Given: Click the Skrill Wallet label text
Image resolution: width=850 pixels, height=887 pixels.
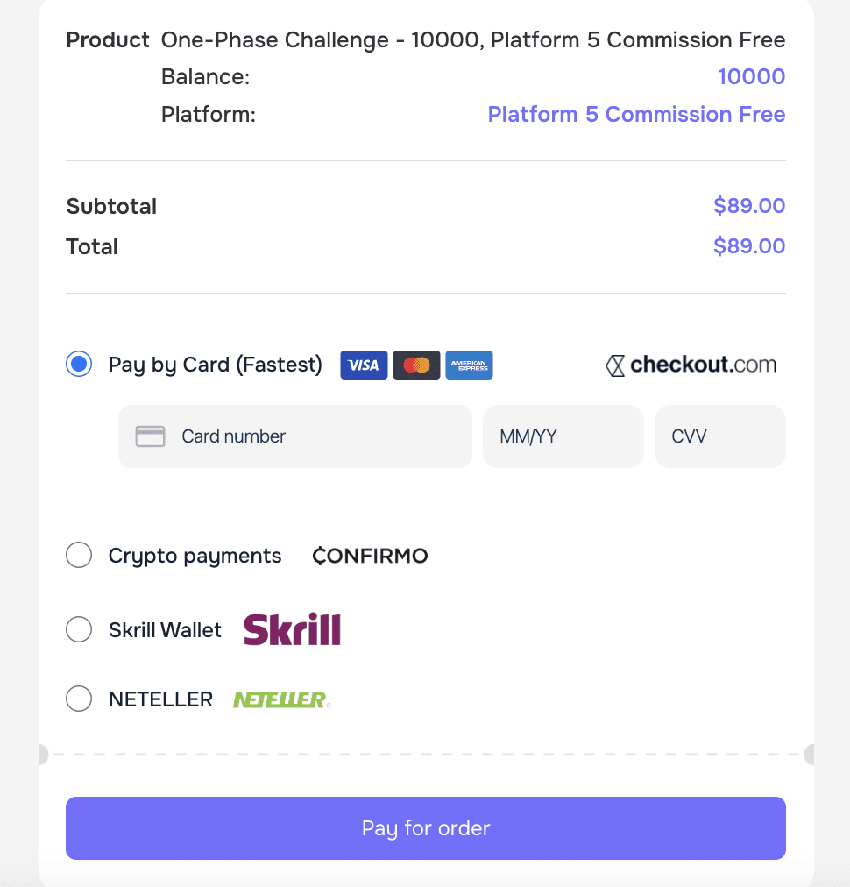Looking at the screenshot, I should tap(165, 629).
